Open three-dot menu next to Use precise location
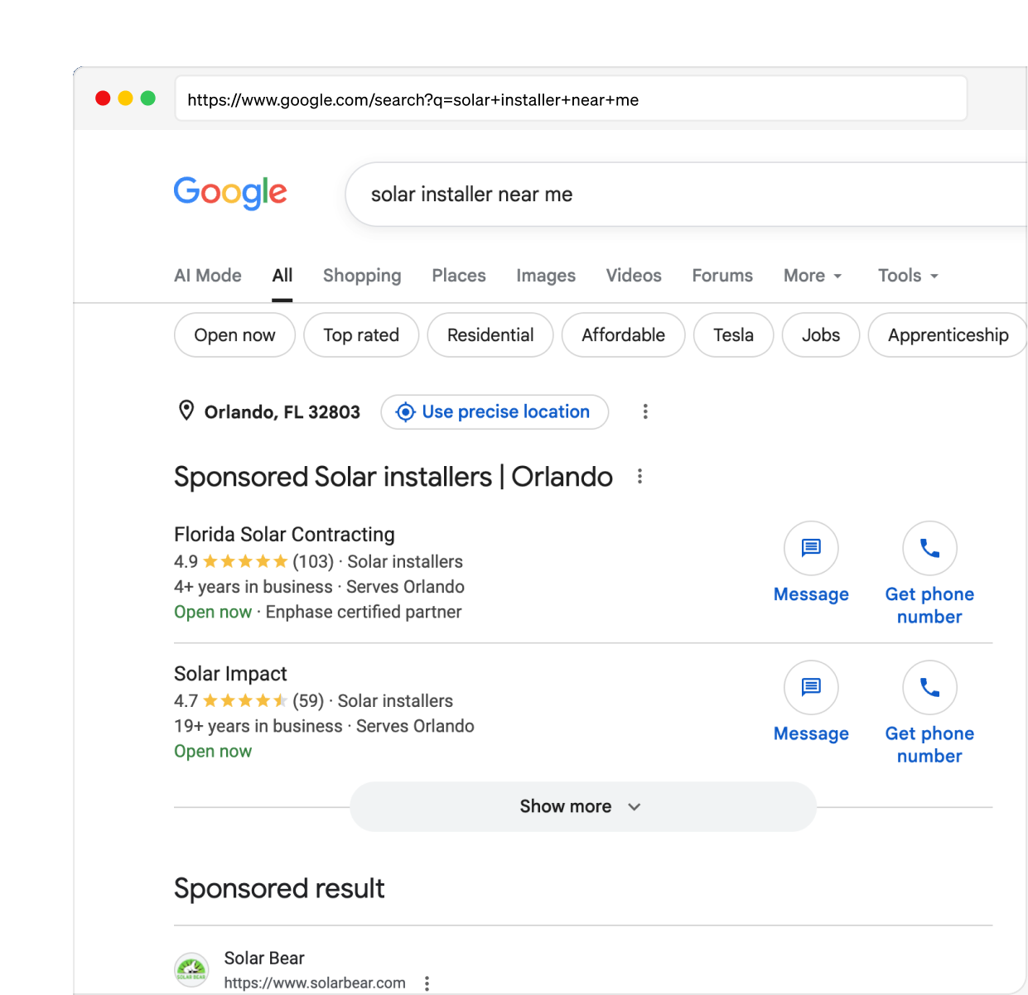1028x995 pixels. [645, 411]
